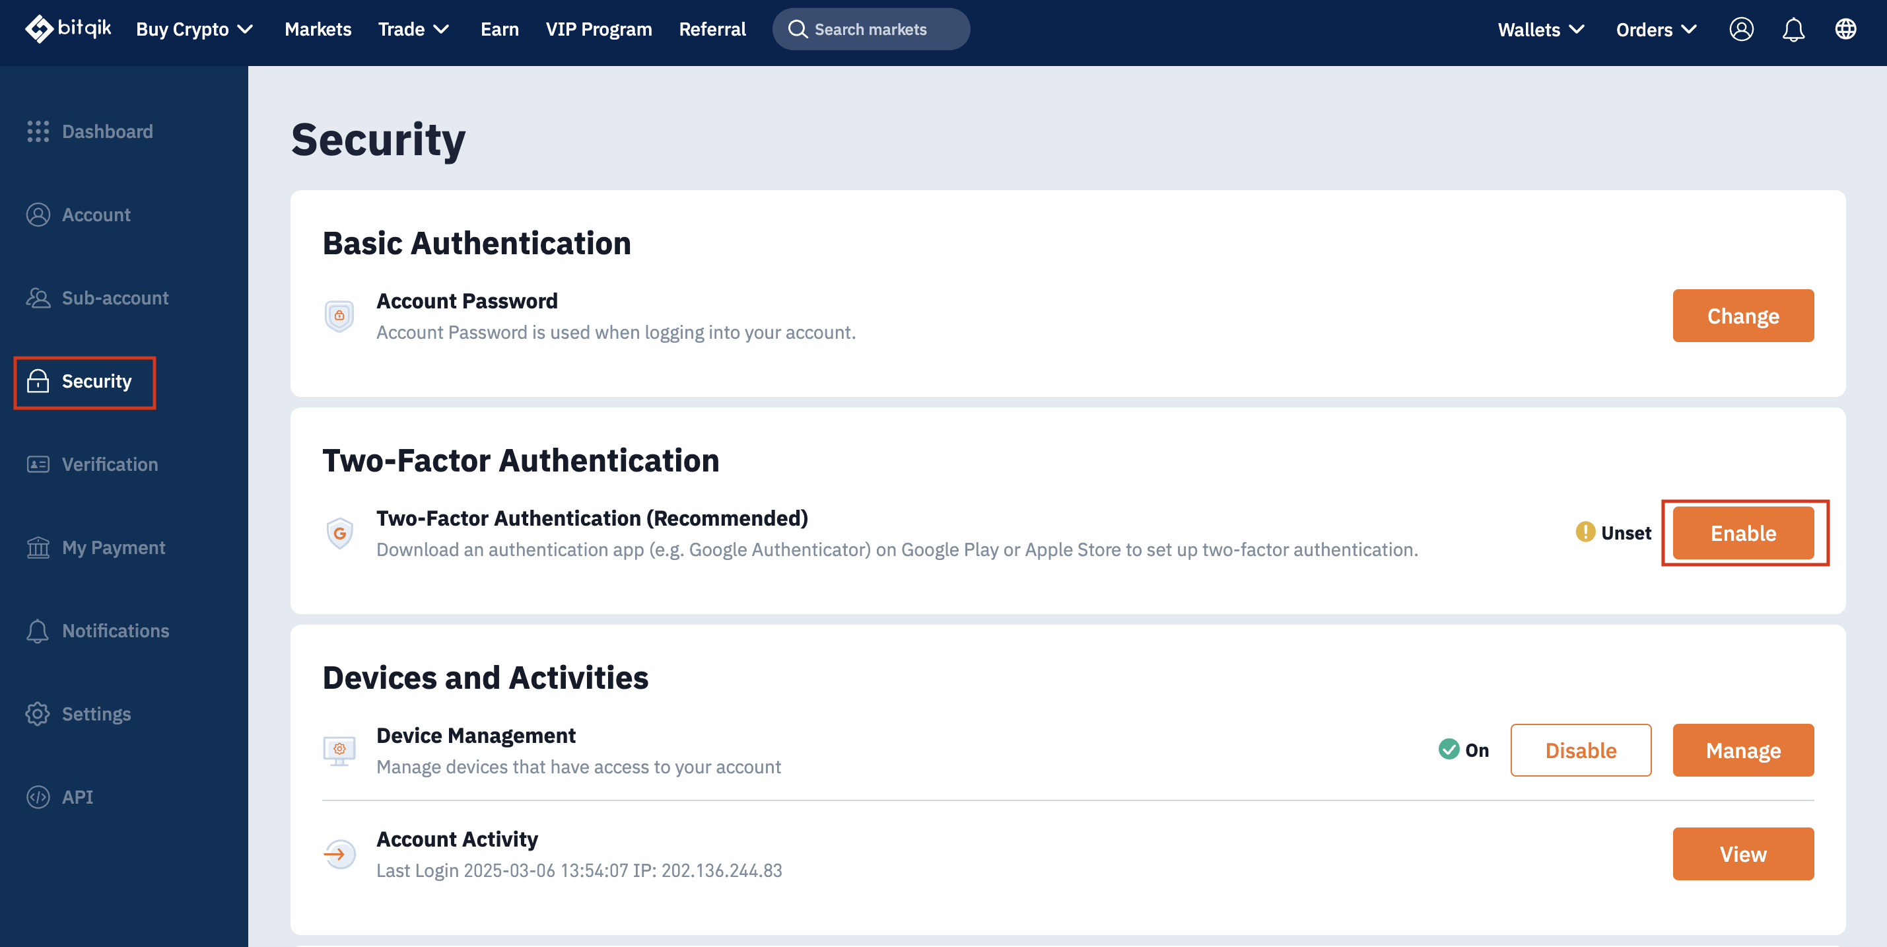This screenshot has width=1887, height=947.
Task: Open the Markets page
Action: (318, 29)
